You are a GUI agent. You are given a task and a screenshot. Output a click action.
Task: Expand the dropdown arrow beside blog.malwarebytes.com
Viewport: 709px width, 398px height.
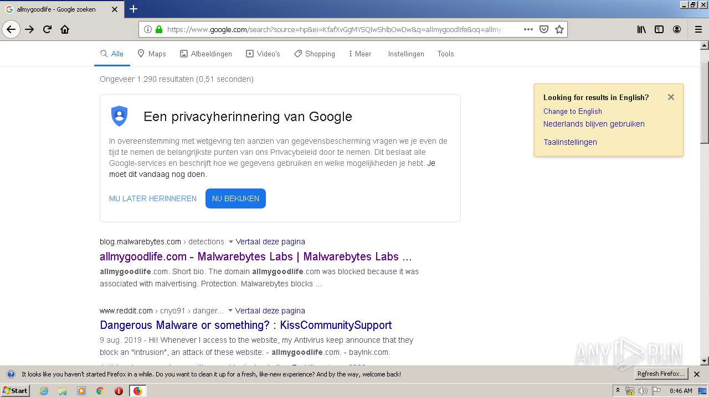pos(231,242)
